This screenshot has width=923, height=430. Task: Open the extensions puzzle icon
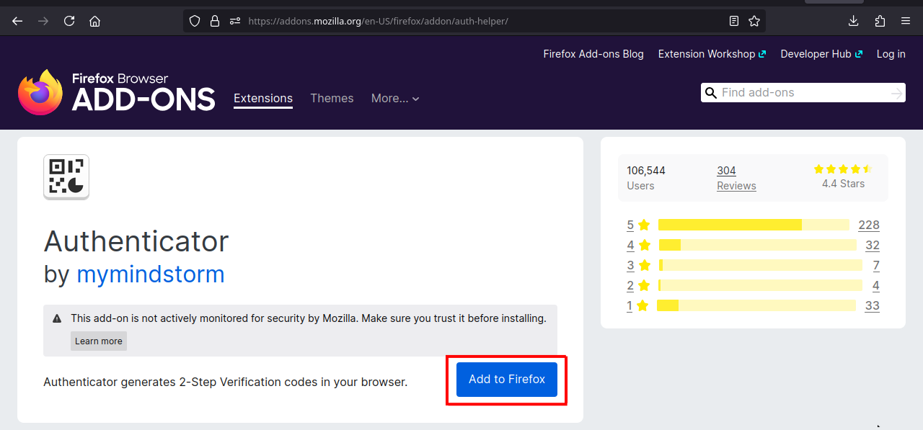880,21
